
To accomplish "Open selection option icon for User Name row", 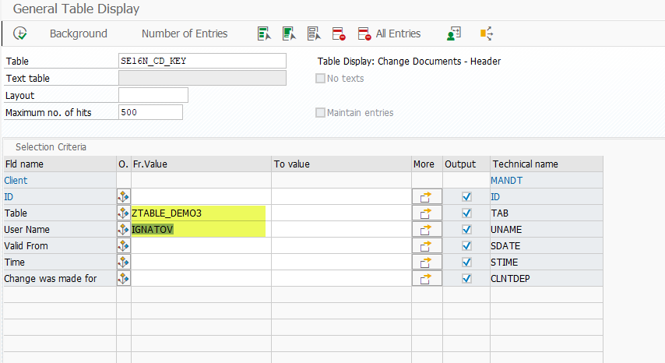I will point(123,230).
